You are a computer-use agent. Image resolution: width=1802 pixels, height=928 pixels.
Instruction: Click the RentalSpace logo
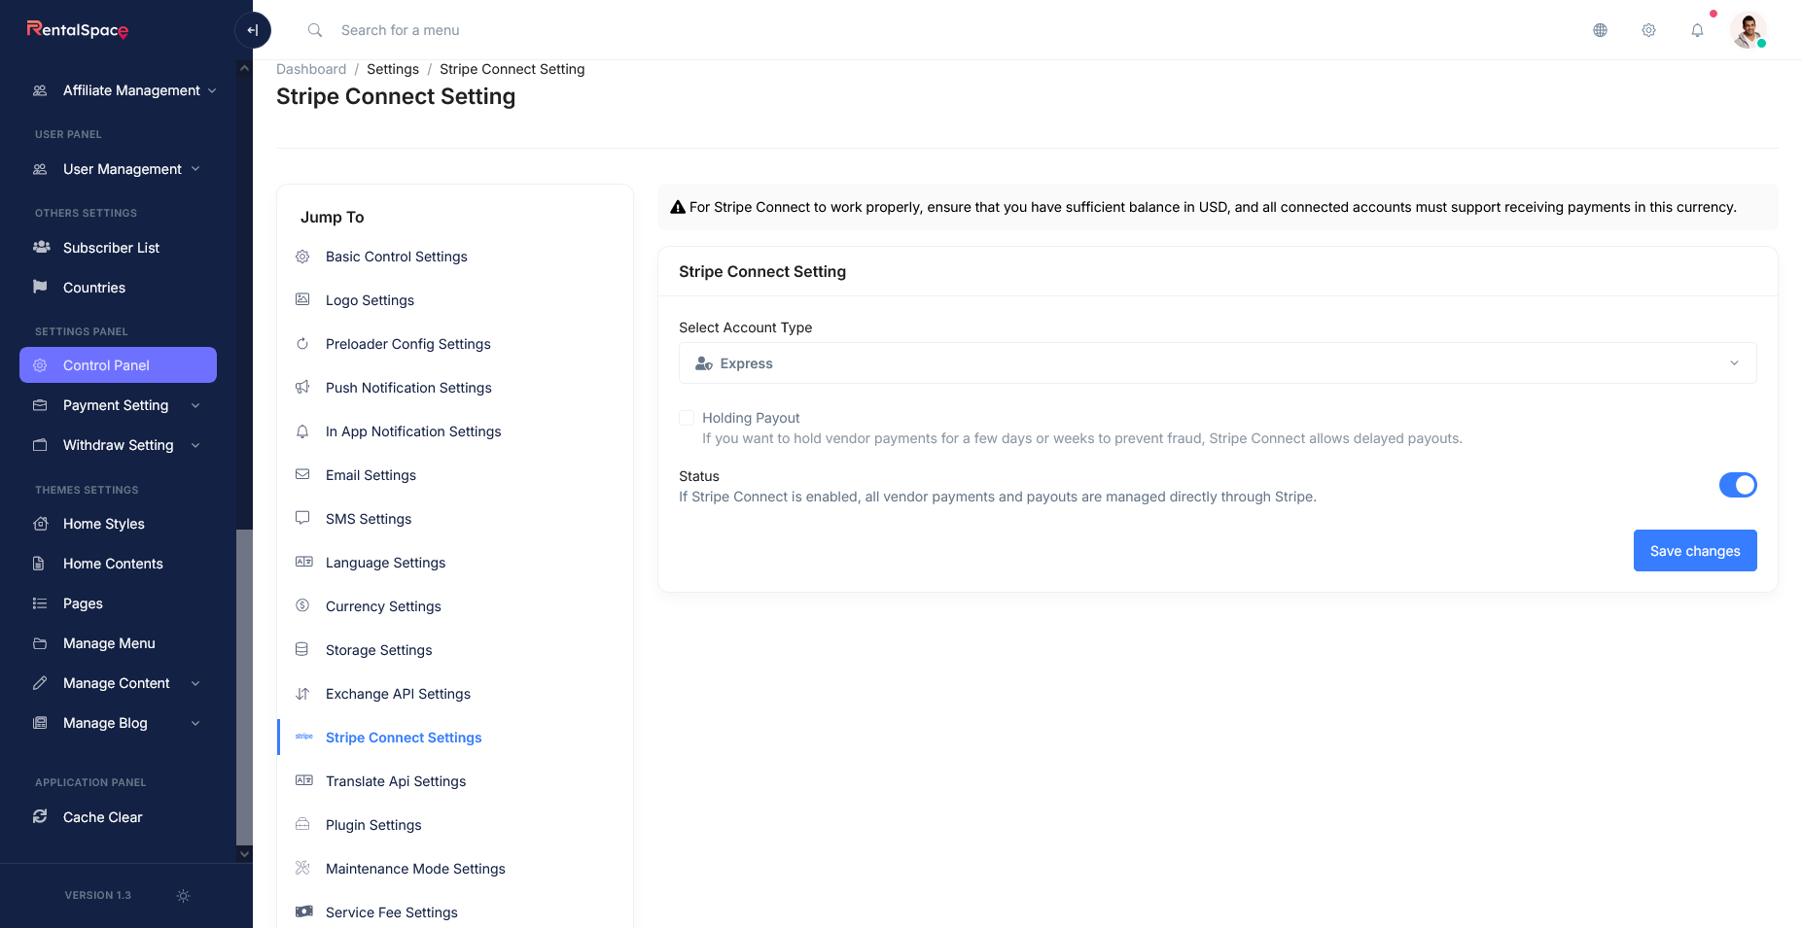(78, 30)
